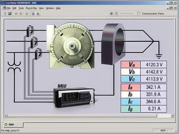The image size is (179, 134).
Task: Click the globe icon in the right toolbar
Action: coord(112,14)
